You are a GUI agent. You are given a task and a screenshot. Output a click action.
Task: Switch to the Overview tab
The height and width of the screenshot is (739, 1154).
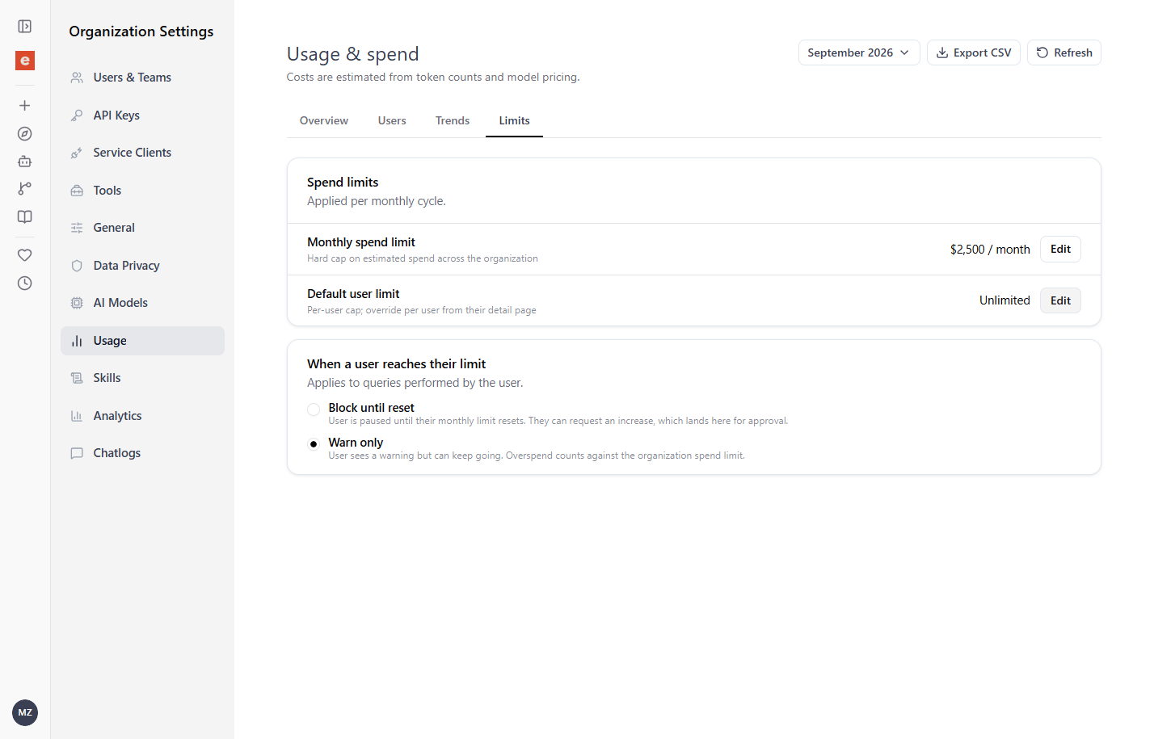[324, 120]
